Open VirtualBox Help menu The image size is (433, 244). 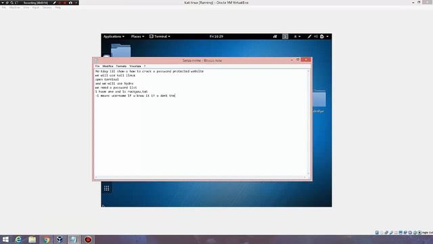click(x=58, y=7)
